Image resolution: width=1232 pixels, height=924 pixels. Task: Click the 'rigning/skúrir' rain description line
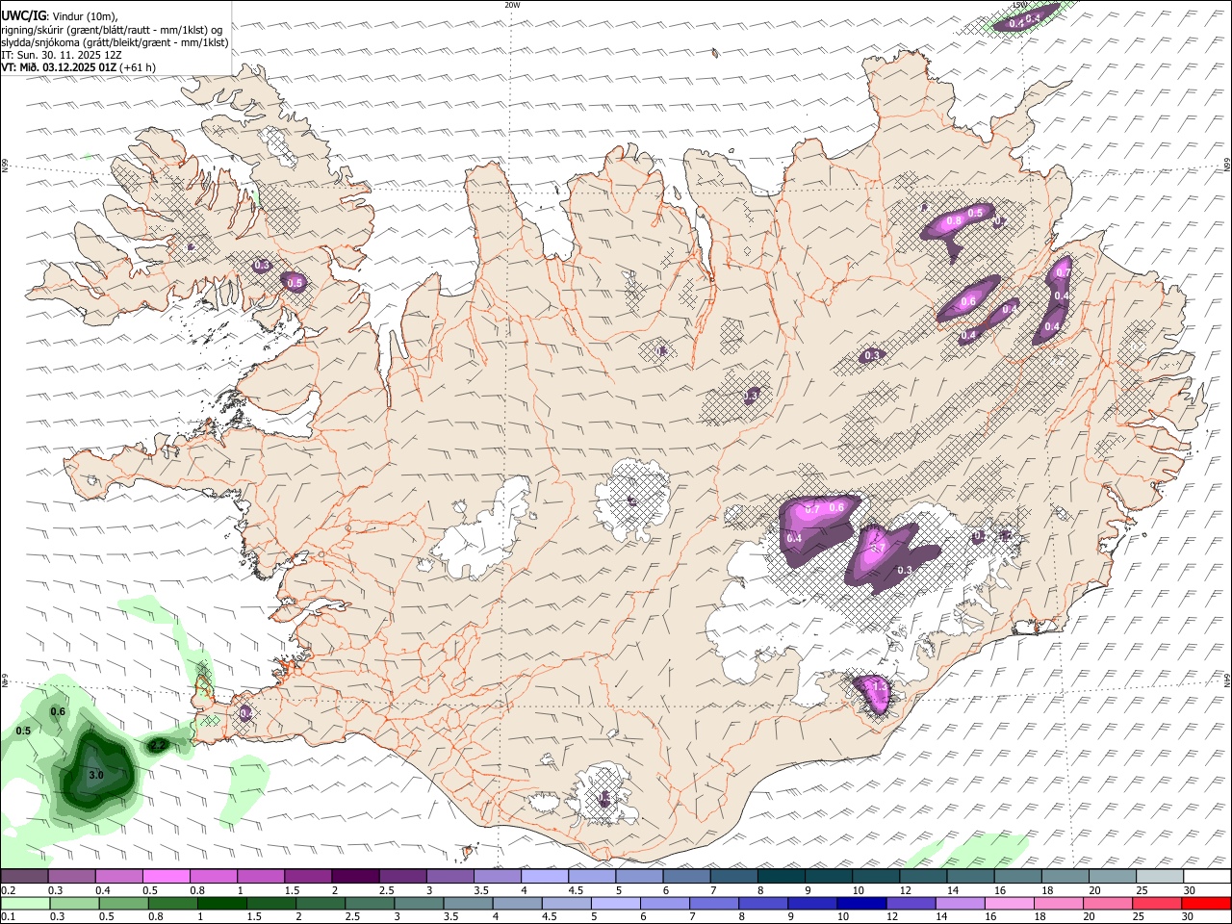pyautogui.click(x=112, y=30)
